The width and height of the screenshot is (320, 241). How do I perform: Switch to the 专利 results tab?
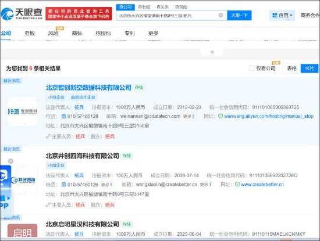(130, 33)
